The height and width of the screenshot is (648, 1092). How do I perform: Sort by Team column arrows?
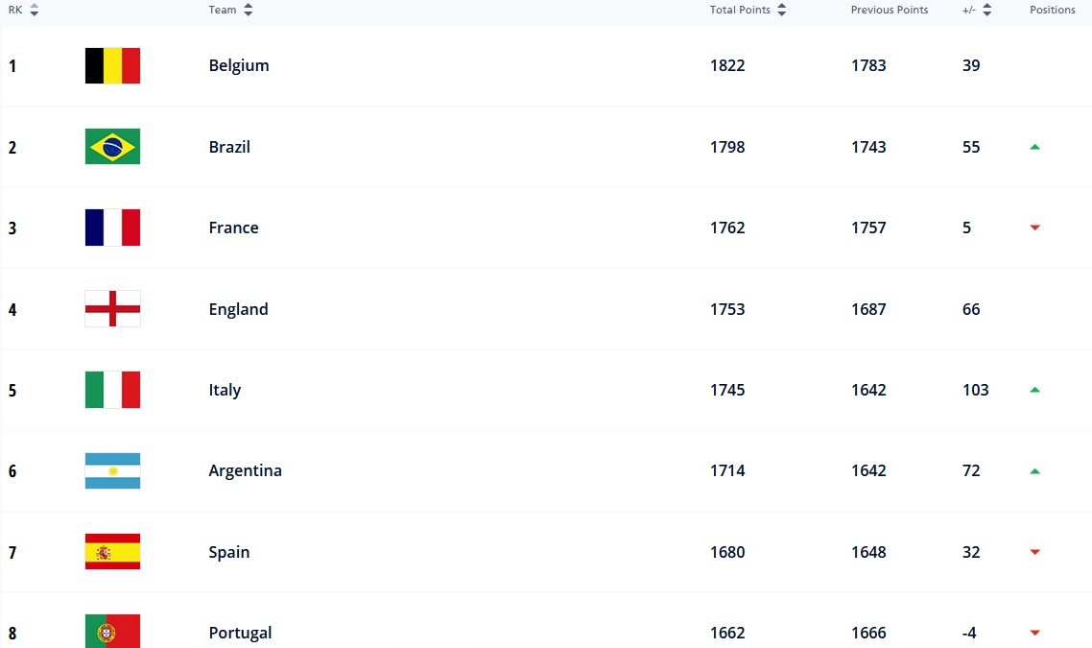coord(249,10)
